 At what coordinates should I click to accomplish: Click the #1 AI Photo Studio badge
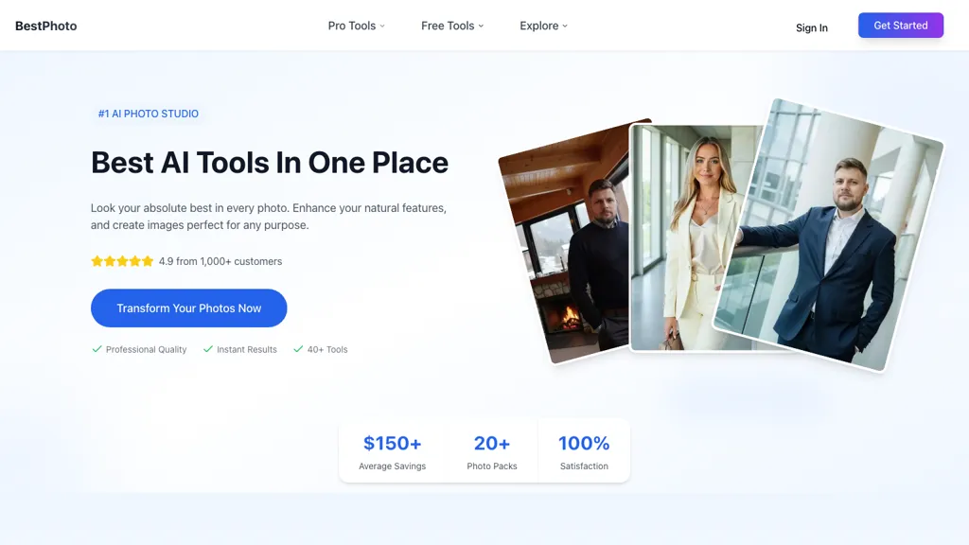(148, 114)
